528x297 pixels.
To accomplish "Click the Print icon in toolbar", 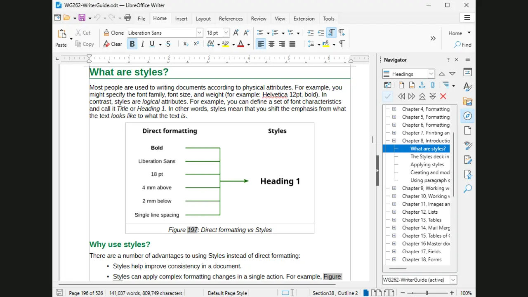I will pos(128,18).
